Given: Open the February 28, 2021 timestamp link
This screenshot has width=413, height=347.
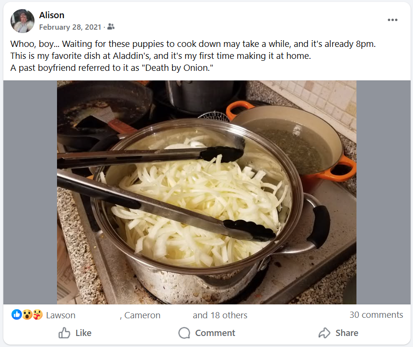Looking at the screenshot, I should coord(70,27).
